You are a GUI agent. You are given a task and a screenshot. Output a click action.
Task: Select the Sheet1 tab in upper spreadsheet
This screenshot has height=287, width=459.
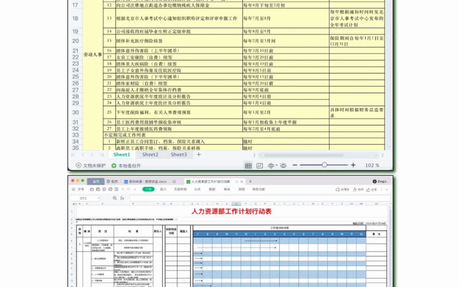point(122,155)
